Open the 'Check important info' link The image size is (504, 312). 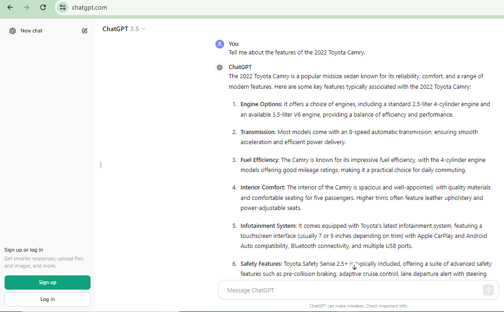pos(387,306)
